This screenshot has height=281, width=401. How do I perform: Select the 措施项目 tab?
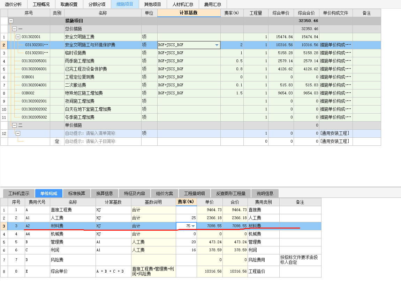tap(124, 4)
